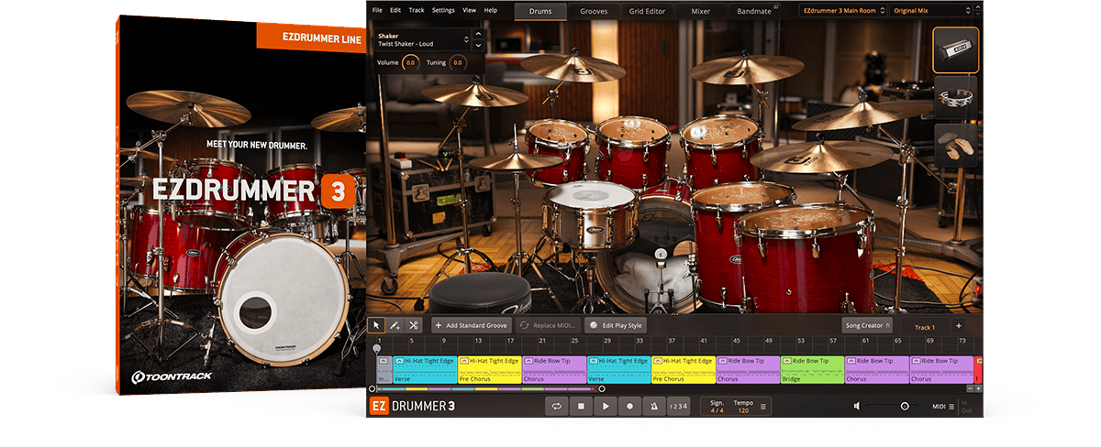The height and width of the screenshot is (447, 1101).
Task: Toggle the metronome click
Action: [653, 406]
